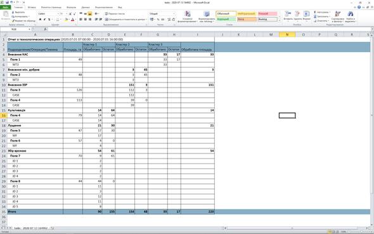Click the Wrap Text button
The width and height of the screenshot is (374, 234).
(x=115, y=14)
